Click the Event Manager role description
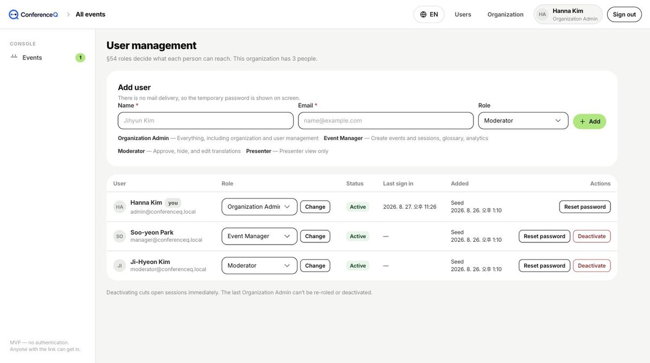Screen dimensions: 650x363 406,138
